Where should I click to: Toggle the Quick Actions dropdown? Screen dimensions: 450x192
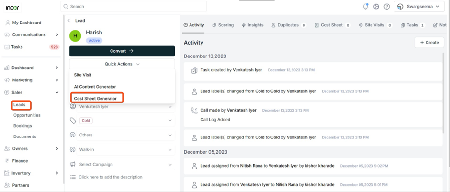[x=122, y=64]
